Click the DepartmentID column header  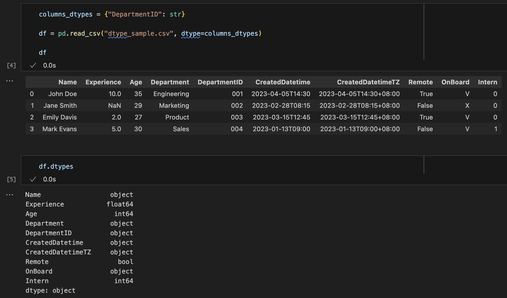[220, 82]
